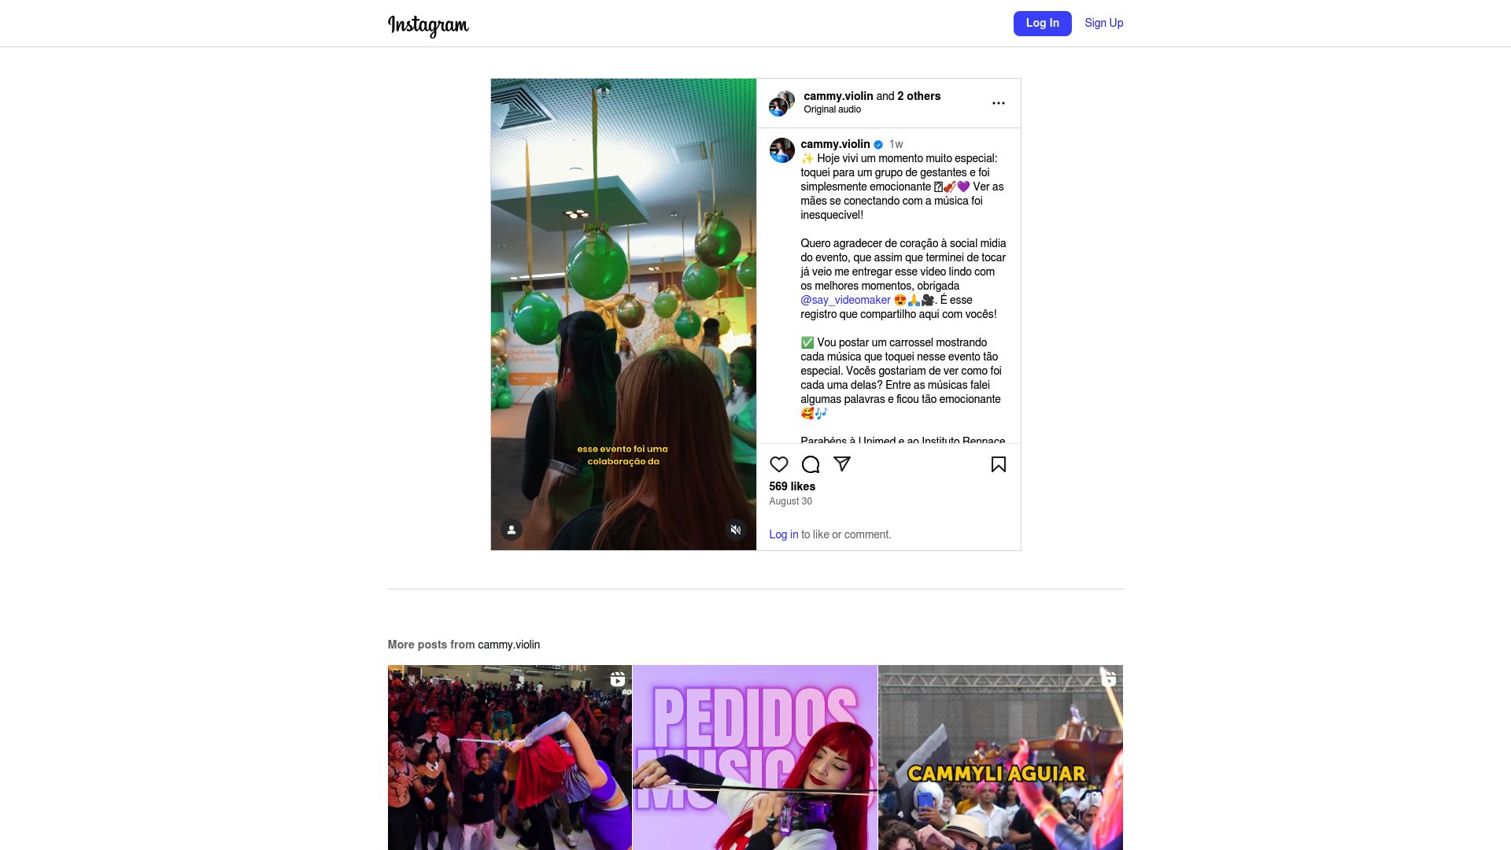
Task: Click the Sign Up link
Action: click(x=1103, y=24)
